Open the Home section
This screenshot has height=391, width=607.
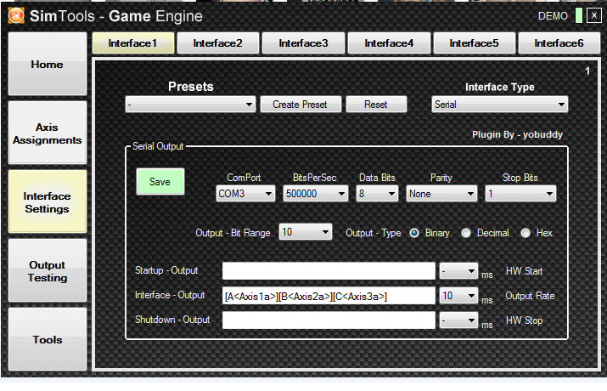pos(48,64)
